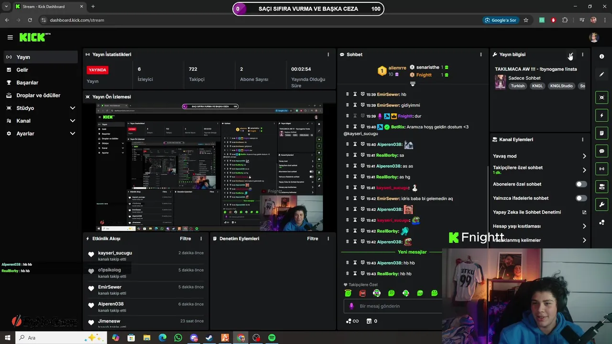Click the Turkish tag in stream info
Screen dimensions: 612x344
point(517,86)
